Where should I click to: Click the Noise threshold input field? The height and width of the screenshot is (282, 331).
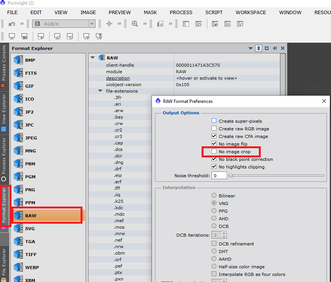pyautogui.click(x=219, y=176)
